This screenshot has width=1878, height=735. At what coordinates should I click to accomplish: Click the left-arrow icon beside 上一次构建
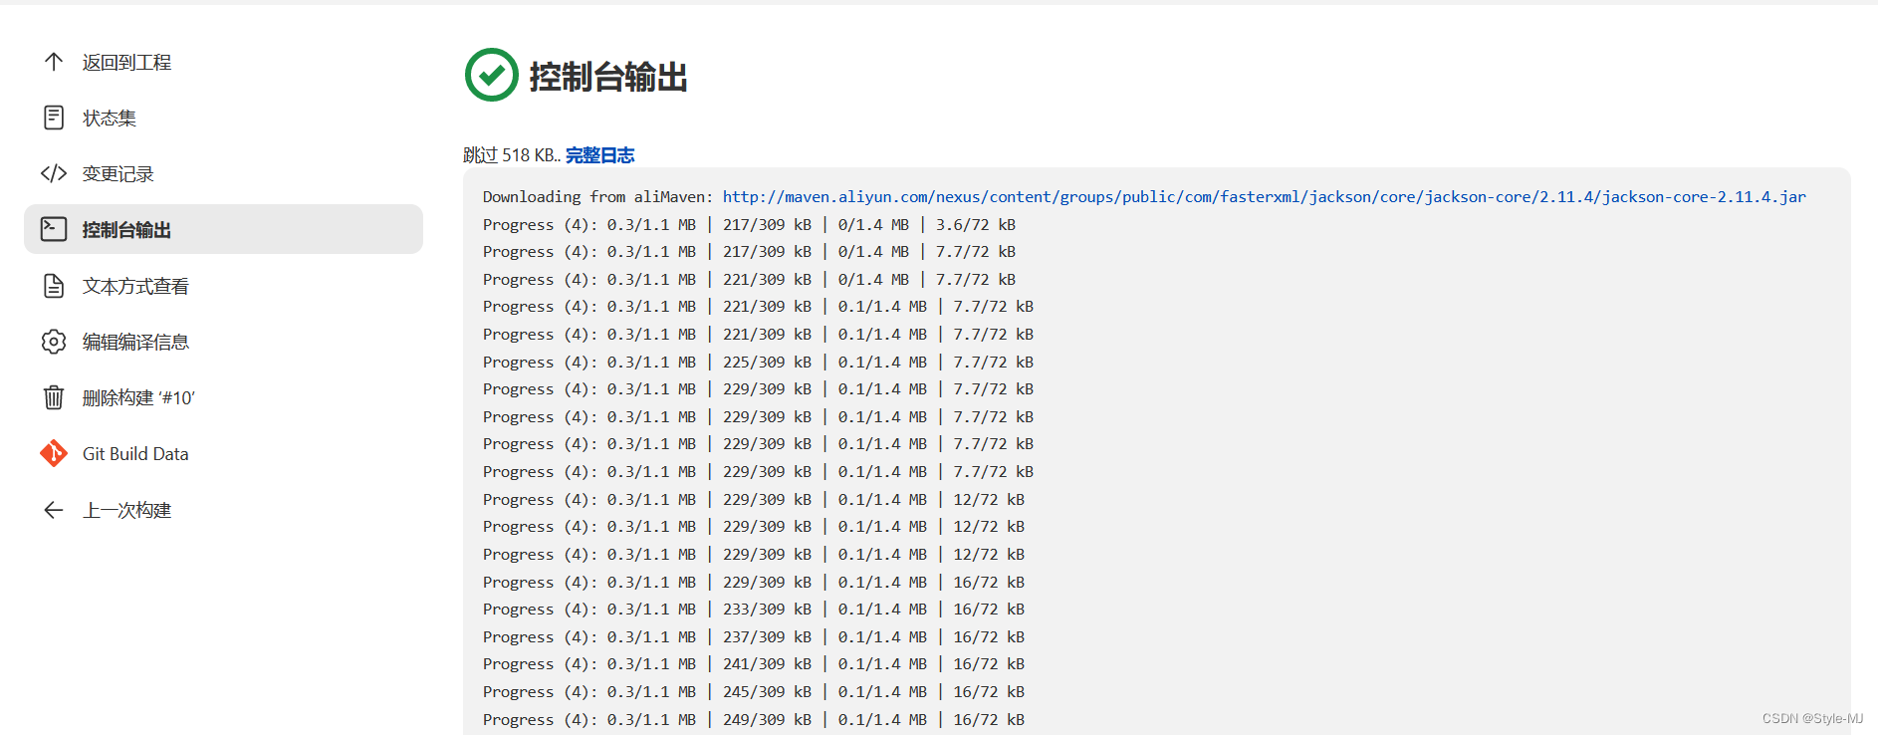click(54, 510)
